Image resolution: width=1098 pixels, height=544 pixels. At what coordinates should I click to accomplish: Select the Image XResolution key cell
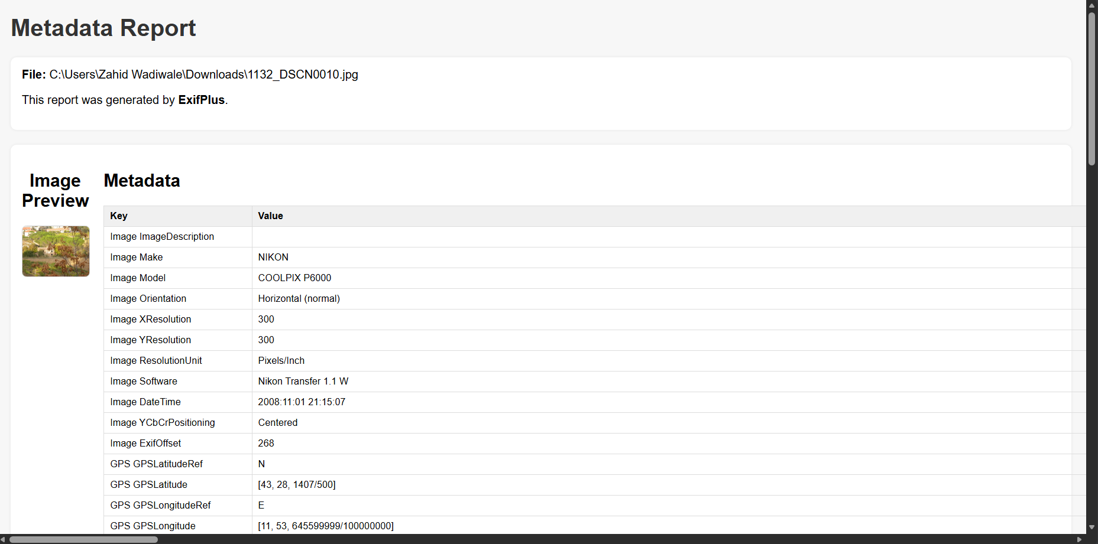(178, 320)
